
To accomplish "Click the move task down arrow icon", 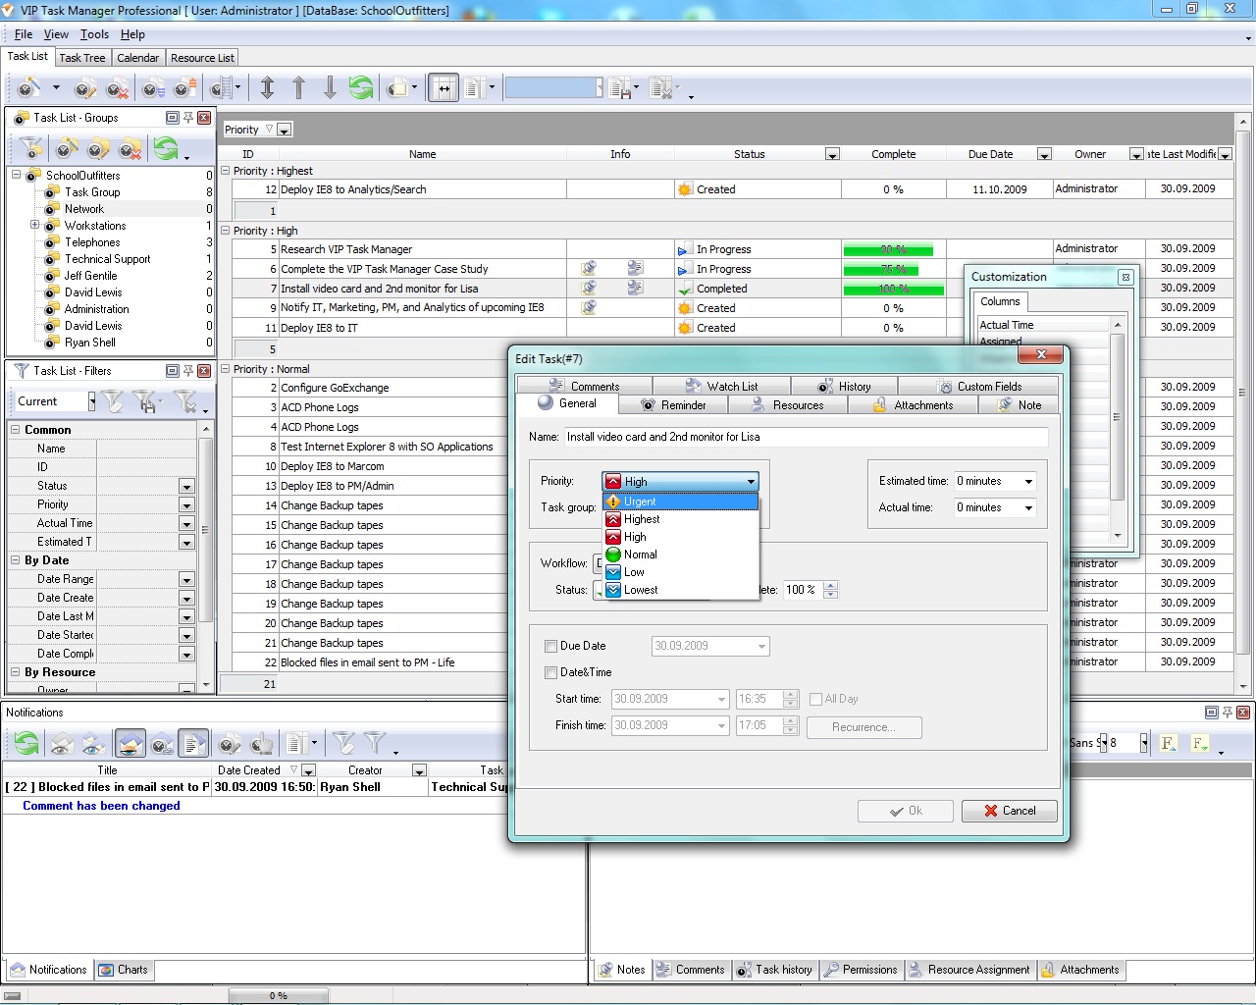I will pos(330,88).
